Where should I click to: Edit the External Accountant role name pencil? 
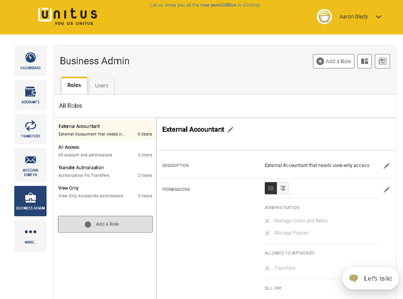(x=230, y=130)
